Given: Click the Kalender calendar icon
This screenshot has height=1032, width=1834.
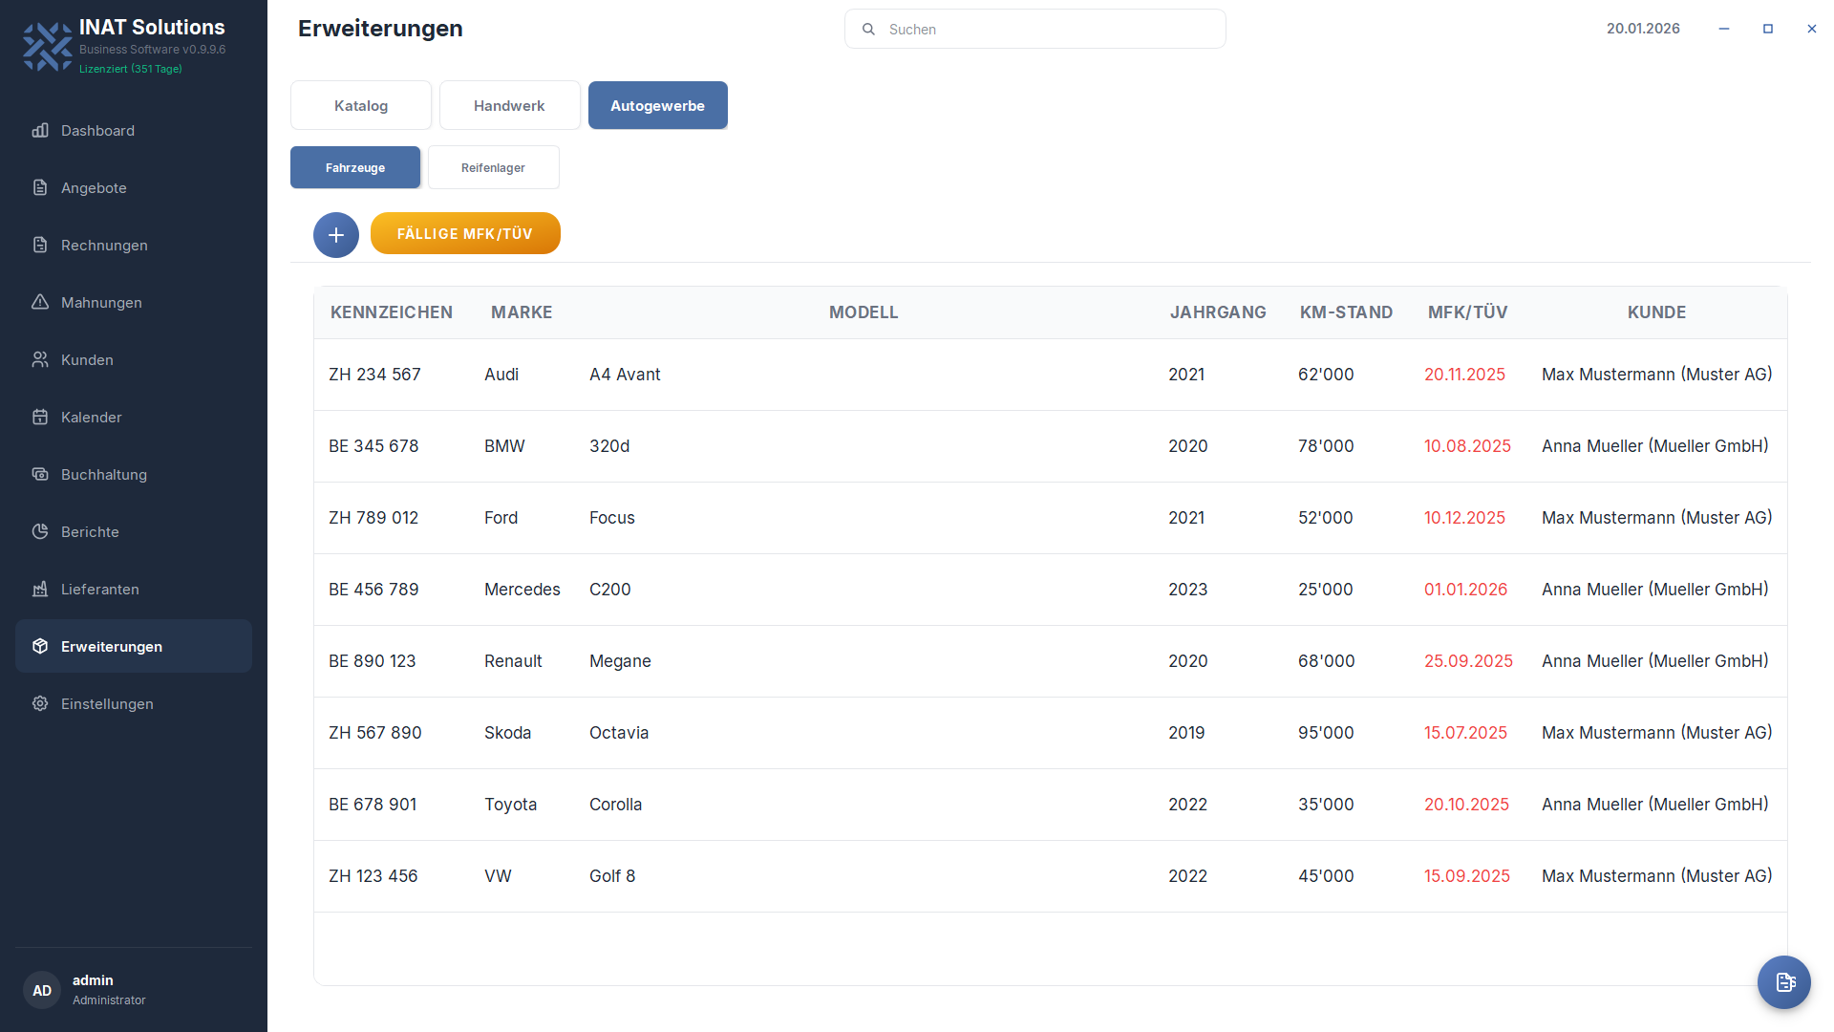Looking at the screenshot, I should coord(40,418).
